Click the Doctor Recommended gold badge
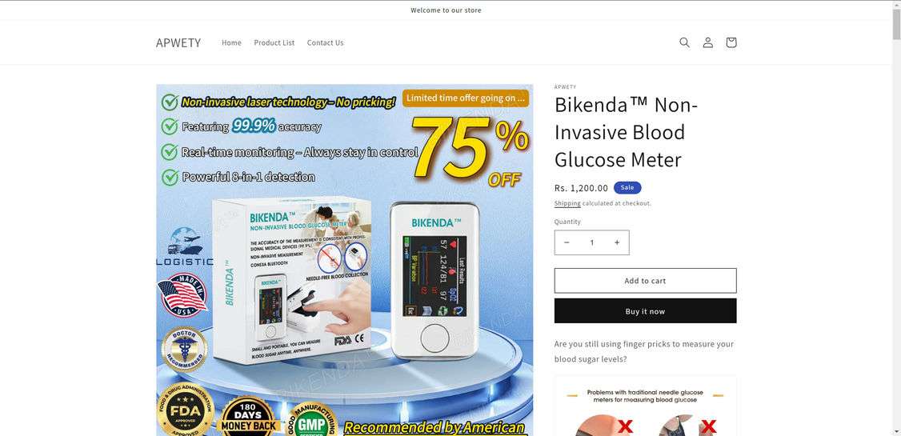901x436 pixels. [185, 350]
